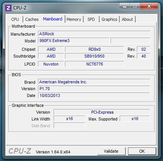This screenshot has height=161, width=163.
Task: Click the disabled maximize button
Action: (135, 6)
